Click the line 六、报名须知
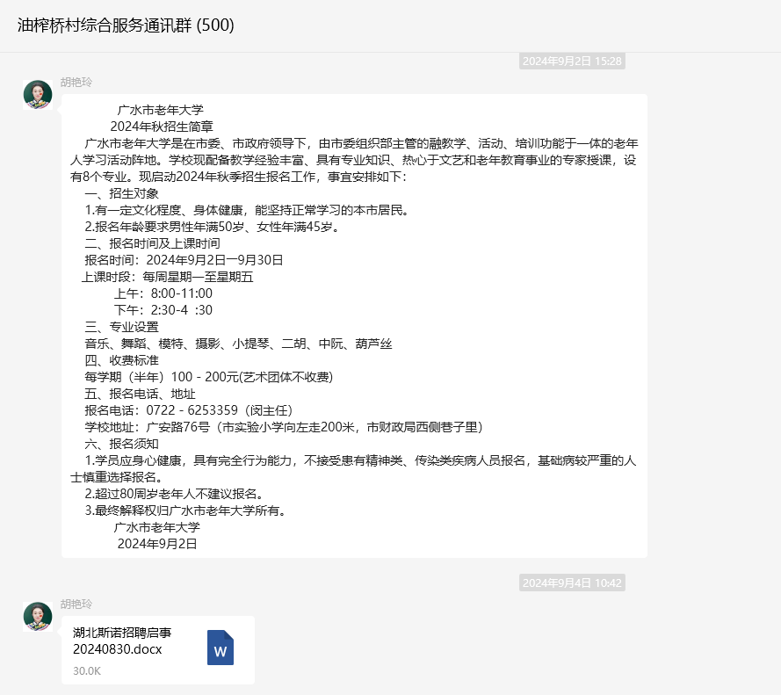Screen dimensions: 781x695 121,444
